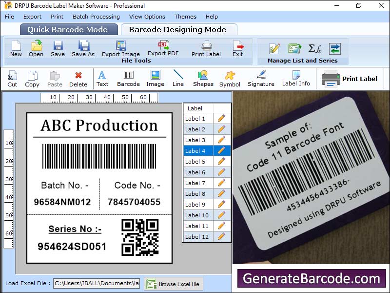Select Label 10 in the label list
390x293 pixels.
pyautogui.click(x=197, y=215)
